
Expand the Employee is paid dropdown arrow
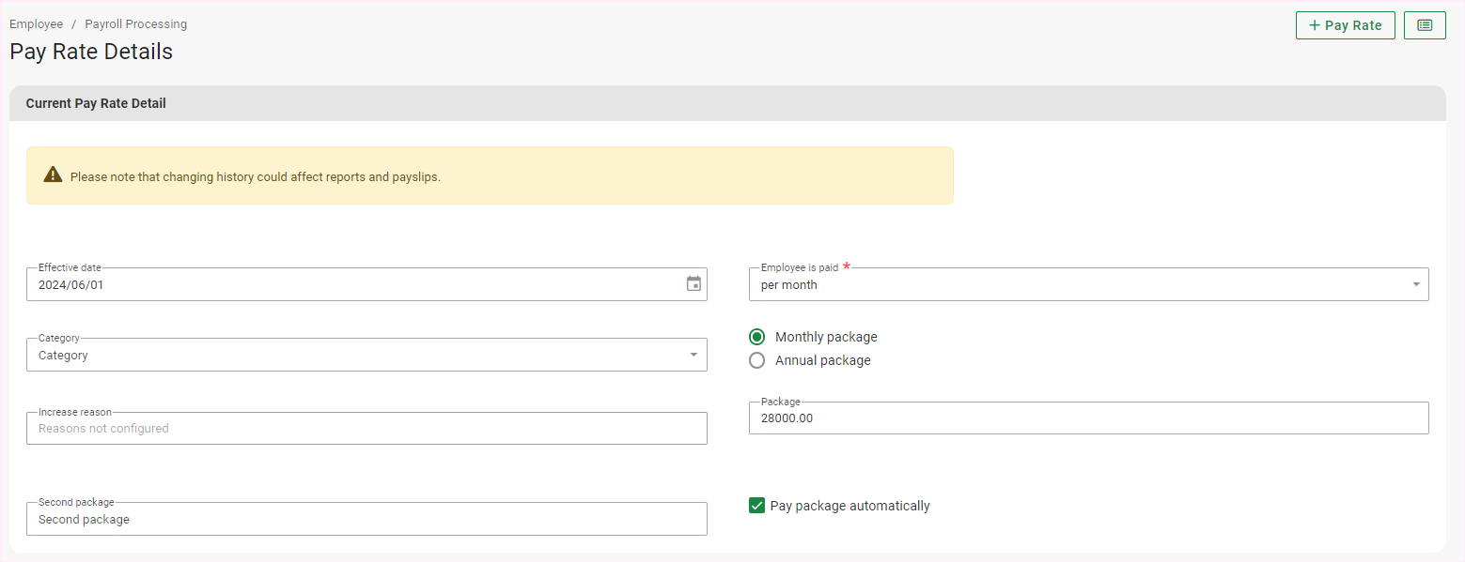(x=1416, y=284)
